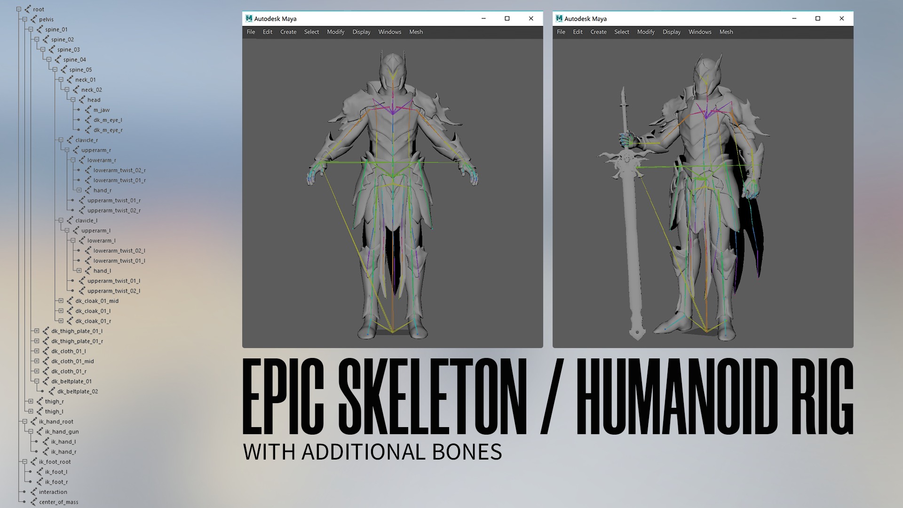Select the ik_foot_r joint label
903x508 pixels.
(x=56, y=482)
